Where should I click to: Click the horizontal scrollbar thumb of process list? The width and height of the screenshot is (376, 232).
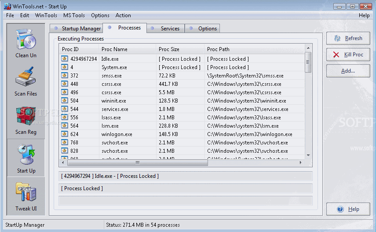point(138,162)
